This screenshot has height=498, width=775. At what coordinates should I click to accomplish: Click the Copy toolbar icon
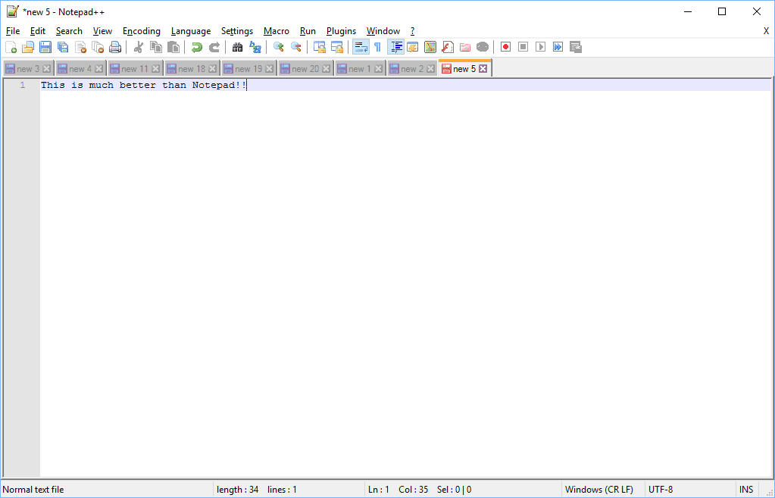pos(156,47)
